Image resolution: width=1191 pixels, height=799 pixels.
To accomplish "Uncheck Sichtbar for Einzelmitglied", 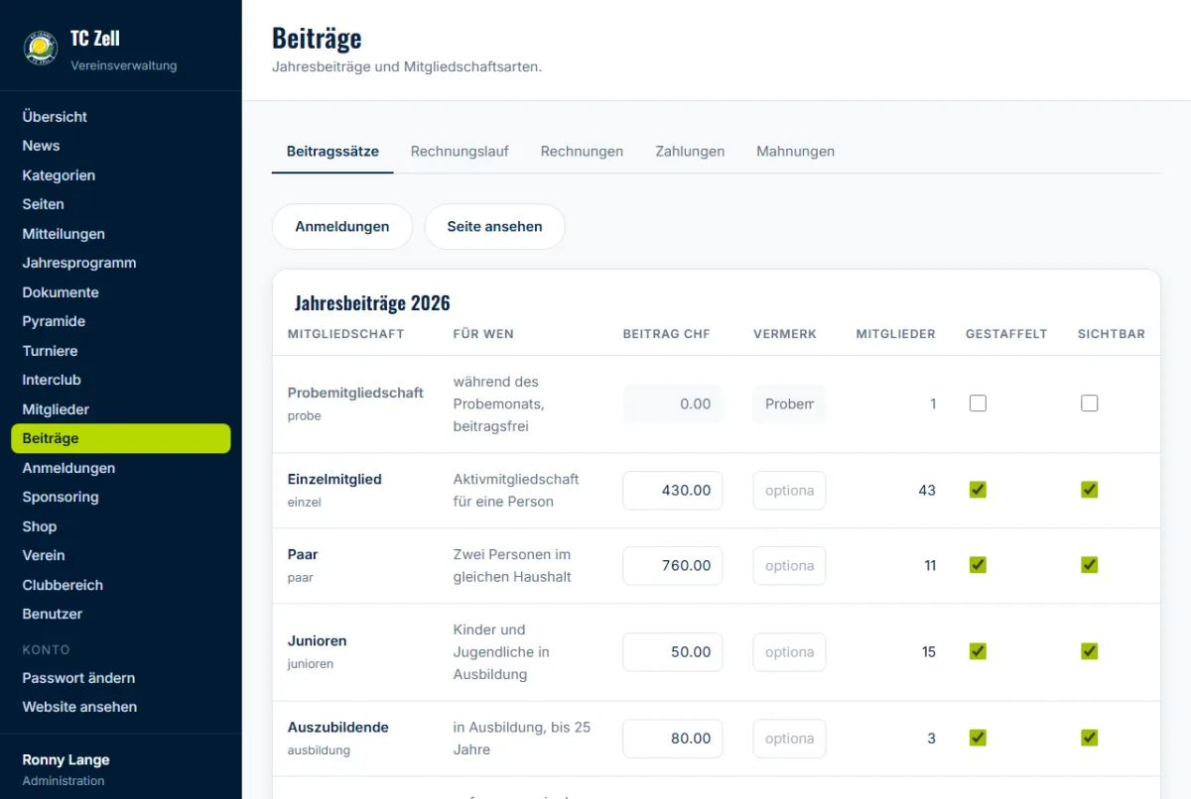I will click(1090, 490).
